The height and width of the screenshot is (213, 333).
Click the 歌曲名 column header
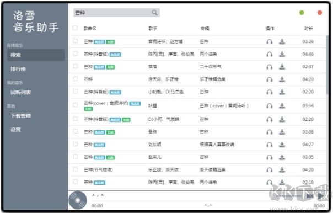coord(90,29)
